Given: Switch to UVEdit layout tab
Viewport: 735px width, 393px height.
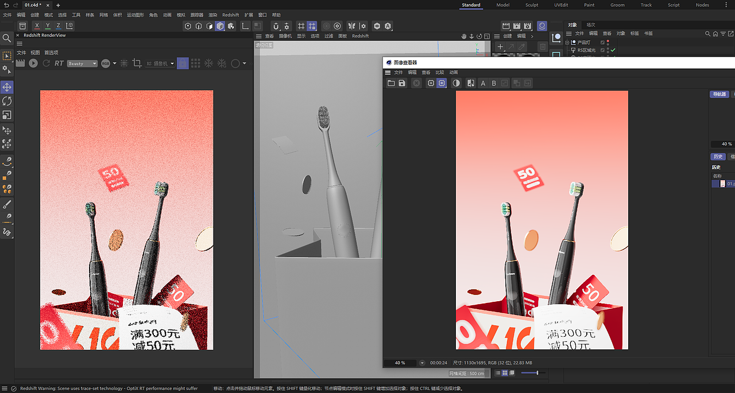Looking at the screenshot, I should click(x=561, y=5).
